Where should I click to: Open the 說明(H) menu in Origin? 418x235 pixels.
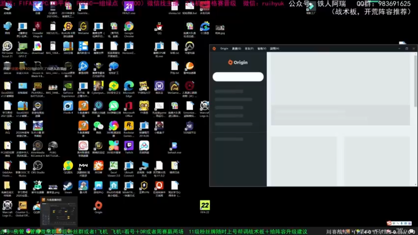[x=274, y=49]
